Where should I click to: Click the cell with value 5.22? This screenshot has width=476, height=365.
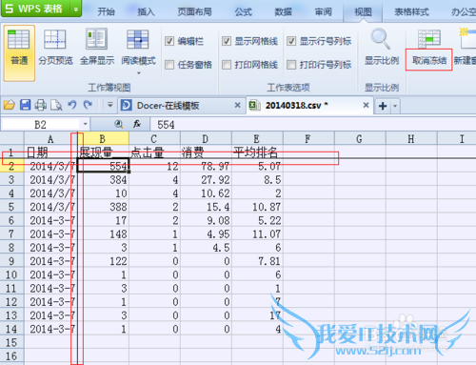point(257,220)
